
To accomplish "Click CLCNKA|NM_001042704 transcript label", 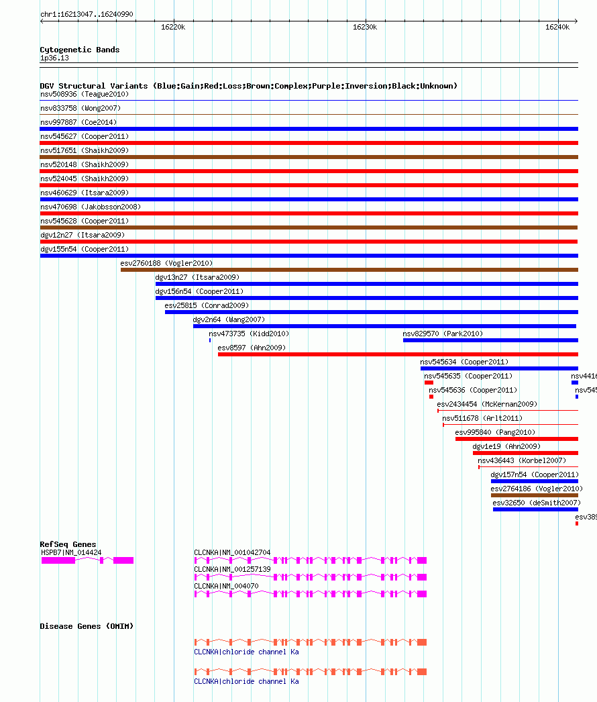I will click(232, 553).
